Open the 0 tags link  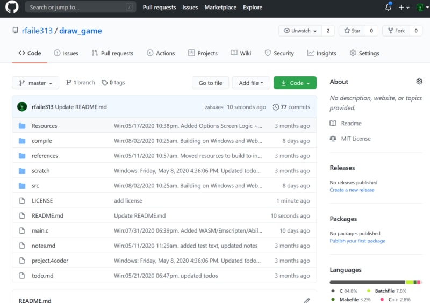click(x=113, y=83)
